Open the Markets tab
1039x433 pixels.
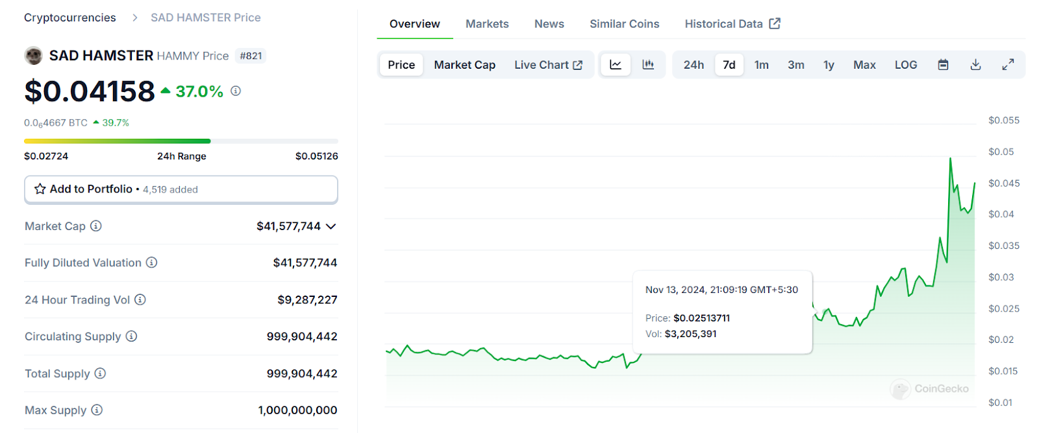click(487, 24)
